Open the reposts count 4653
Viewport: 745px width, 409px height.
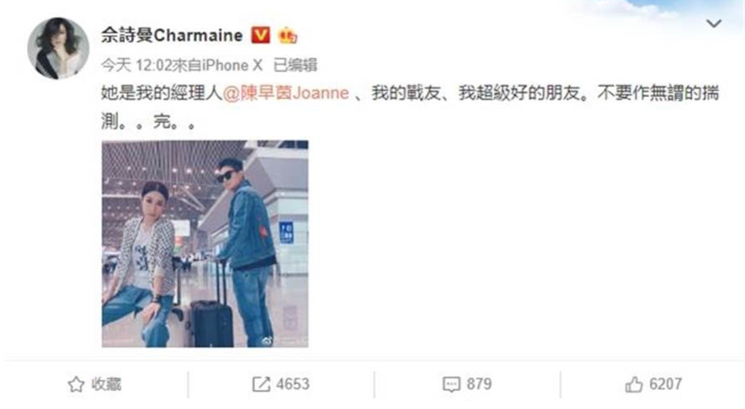[293, 384]
